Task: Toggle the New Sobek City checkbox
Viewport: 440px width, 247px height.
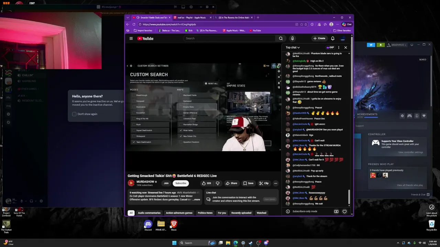Action: [181, 136]
